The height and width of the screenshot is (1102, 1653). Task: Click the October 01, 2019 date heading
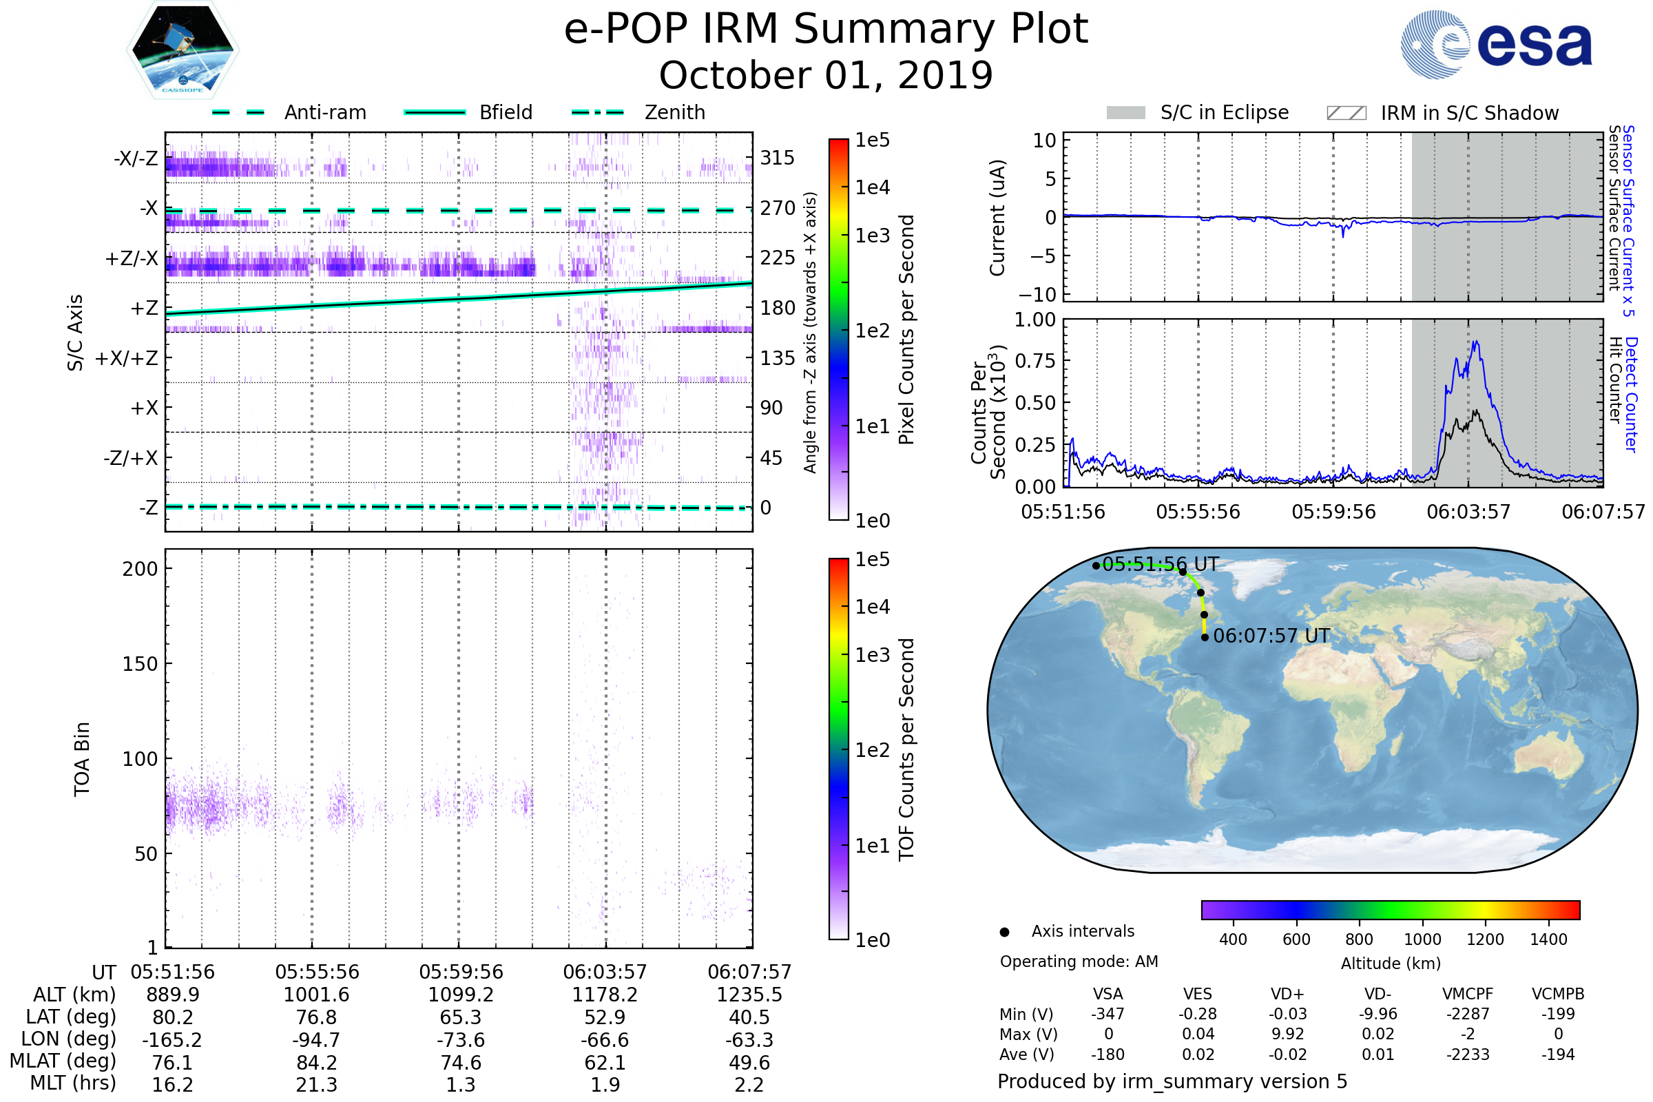[x=826, y=76]
